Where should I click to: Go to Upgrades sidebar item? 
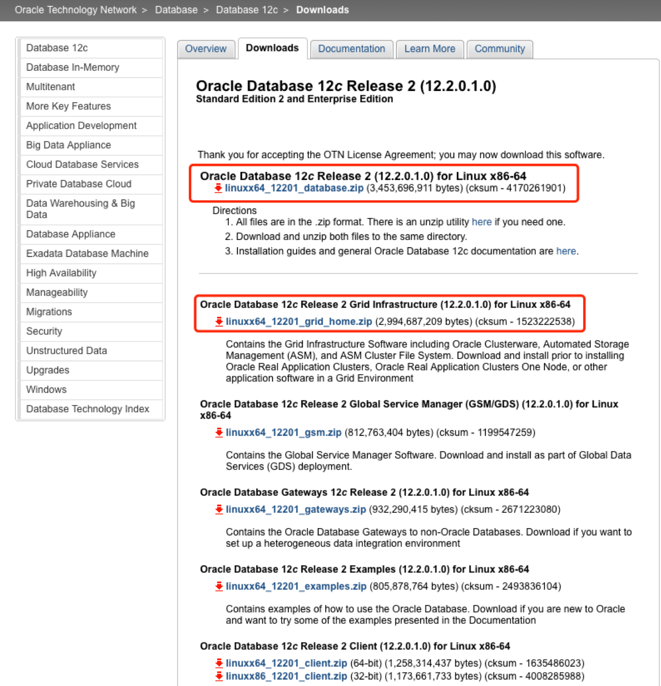(x=91, y=370)
